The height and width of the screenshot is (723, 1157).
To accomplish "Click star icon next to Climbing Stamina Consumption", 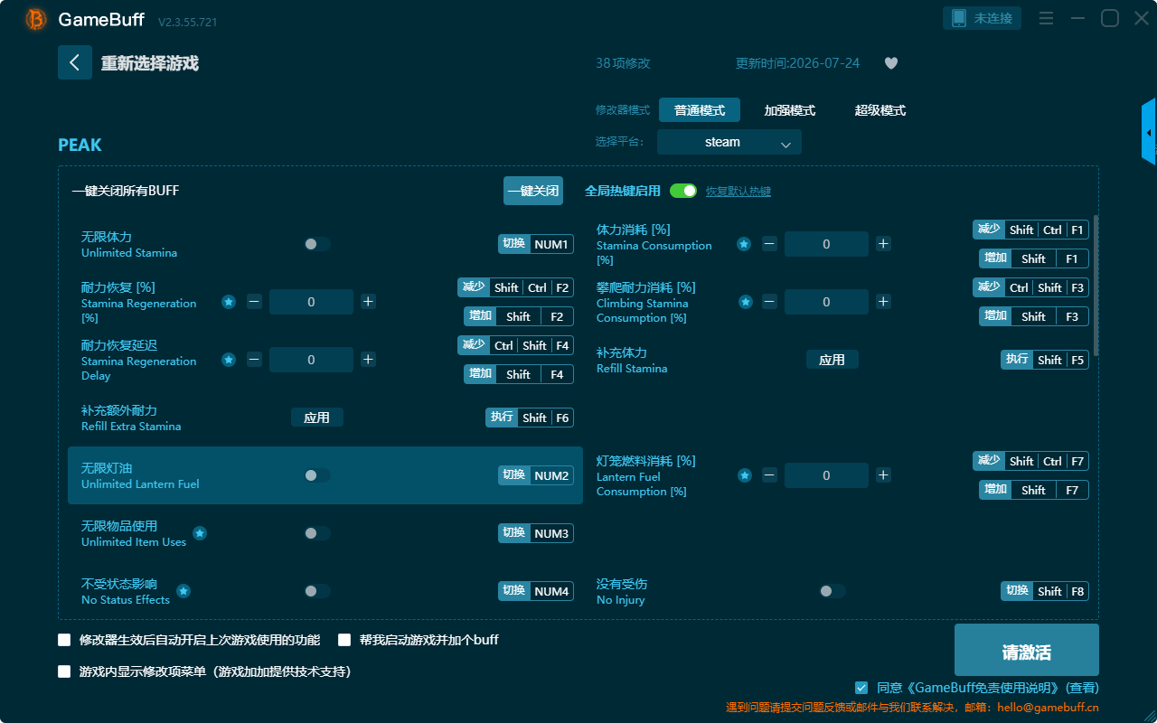I will point(746,302).
